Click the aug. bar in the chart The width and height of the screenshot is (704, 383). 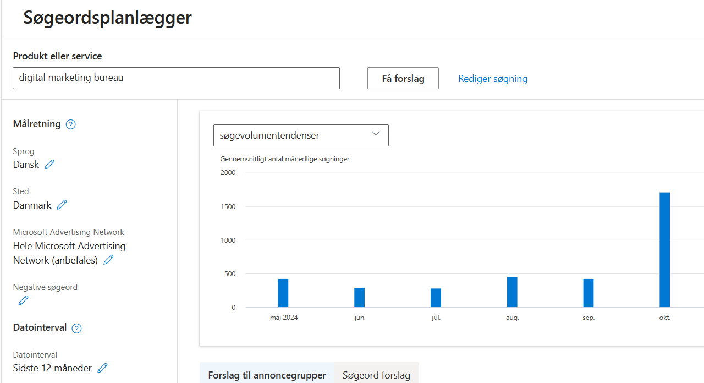click(512, 292)
